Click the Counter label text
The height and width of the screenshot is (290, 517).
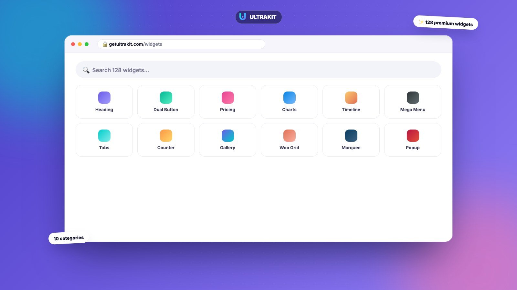166,148
